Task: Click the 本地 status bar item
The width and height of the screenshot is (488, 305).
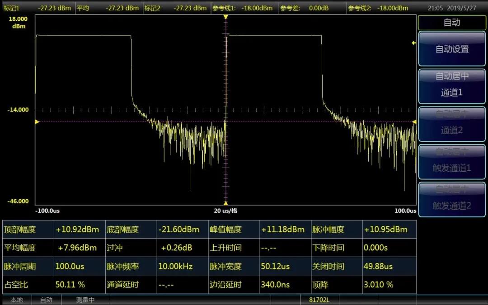Action: point(17,300)
